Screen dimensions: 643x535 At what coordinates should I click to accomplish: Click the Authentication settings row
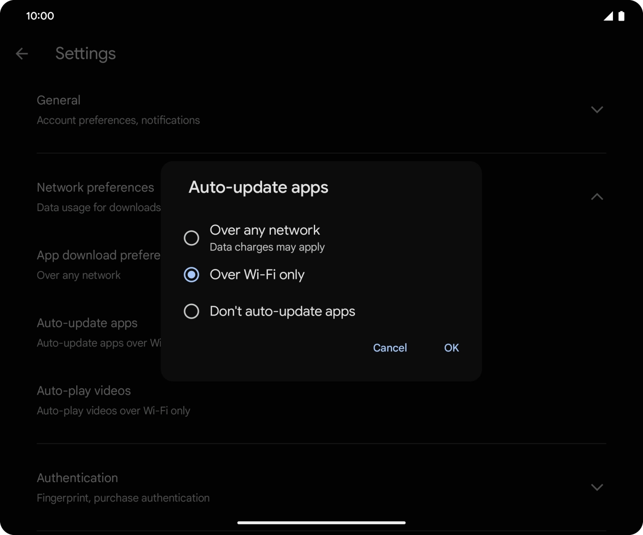pos(123,487)
